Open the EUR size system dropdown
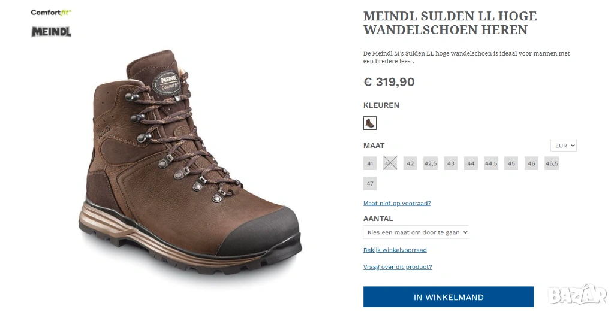The height and width of the screenshot is (312, 614). click(x=564, y=146)
